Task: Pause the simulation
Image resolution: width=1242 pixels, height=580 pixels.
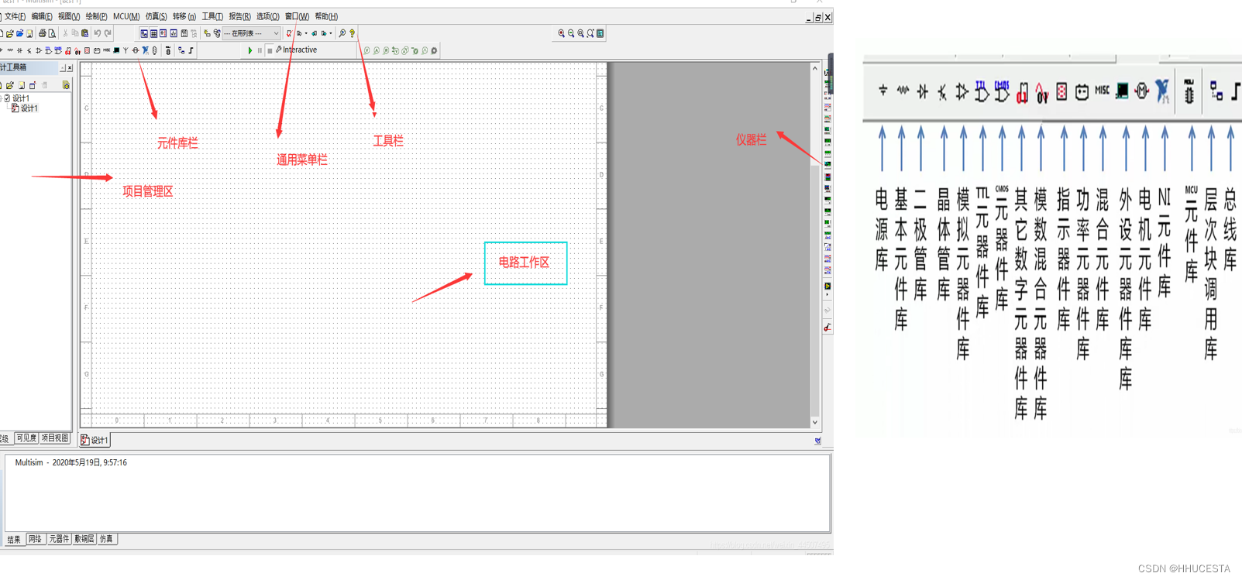Action: click(260, 50)
